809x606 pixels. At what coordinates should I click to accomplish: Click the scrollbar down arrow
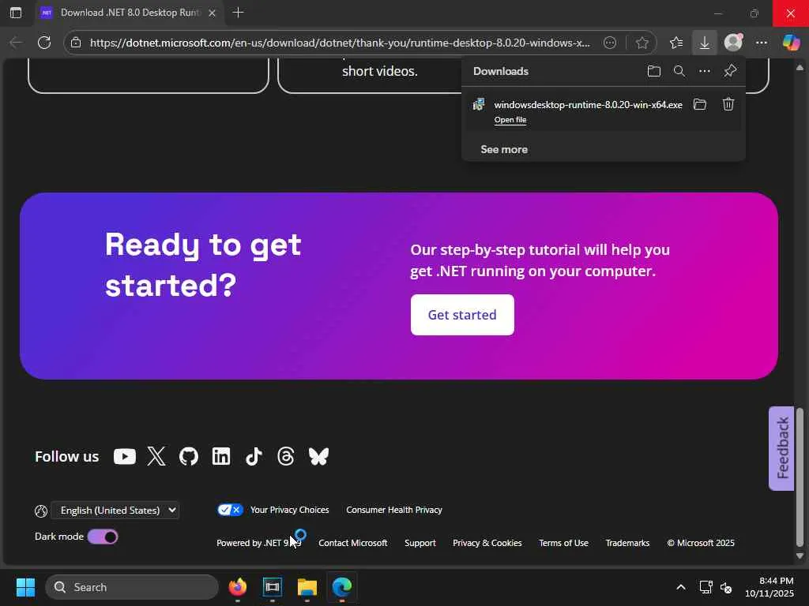tap(800, 556)
